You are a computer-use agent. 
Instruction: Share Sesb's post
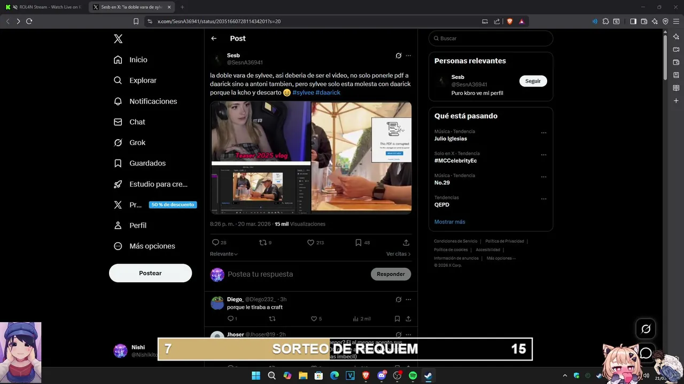[x=406, y=243]
